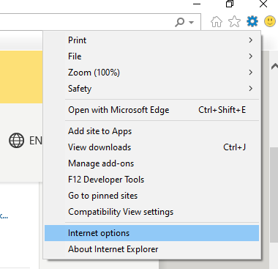Choose Go to pinned sites
The width and height of the screenshot is (278, 269).
point(151,196)
